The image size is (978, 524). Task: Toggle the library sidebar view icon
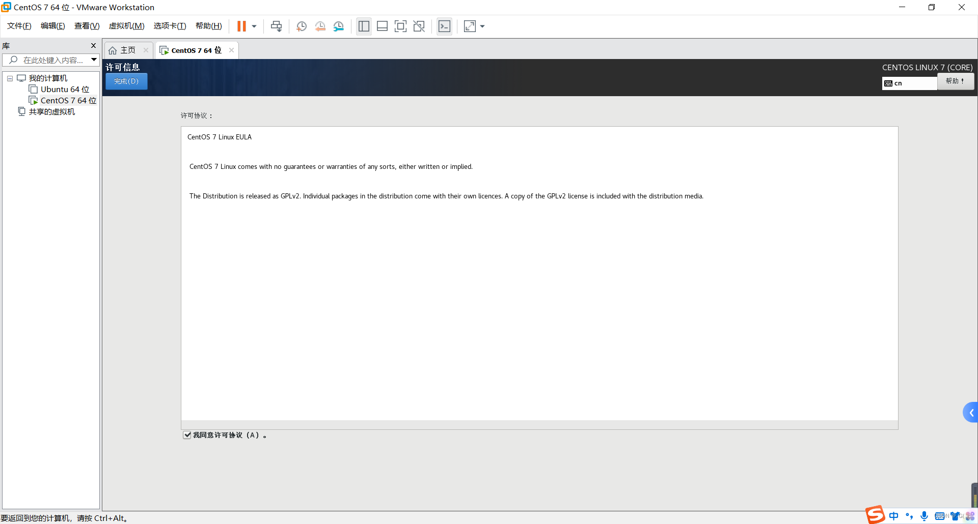click(x=364, y=26)
